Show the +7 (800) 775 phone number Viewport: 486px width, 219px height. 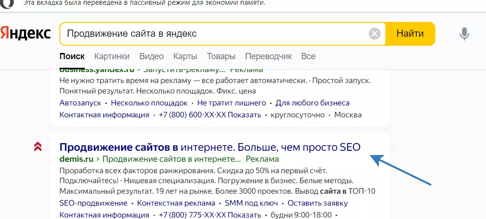point(210,215)
